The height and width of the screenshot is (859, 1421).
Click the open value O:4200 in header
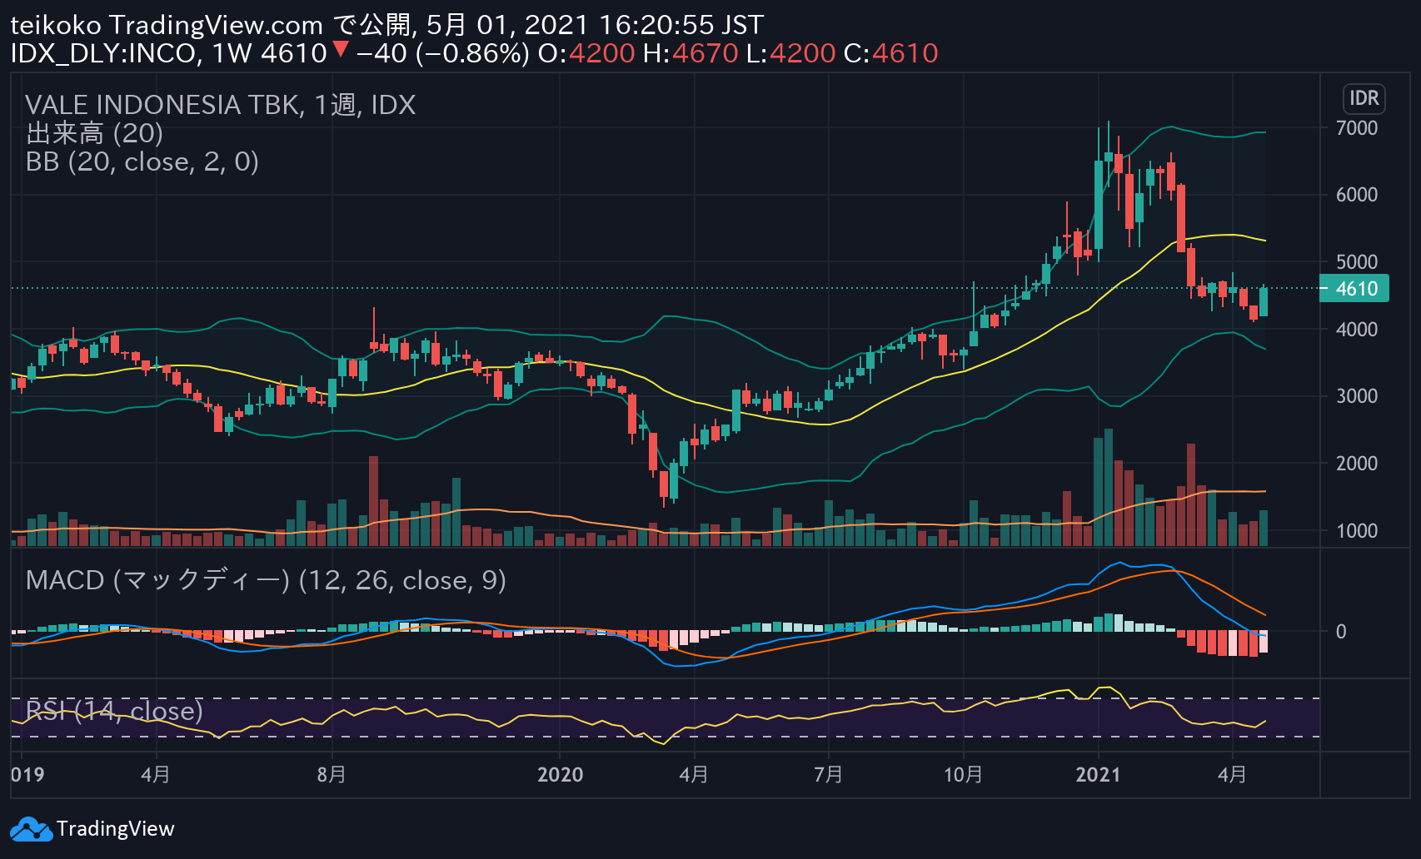click(x=586, y=53)
